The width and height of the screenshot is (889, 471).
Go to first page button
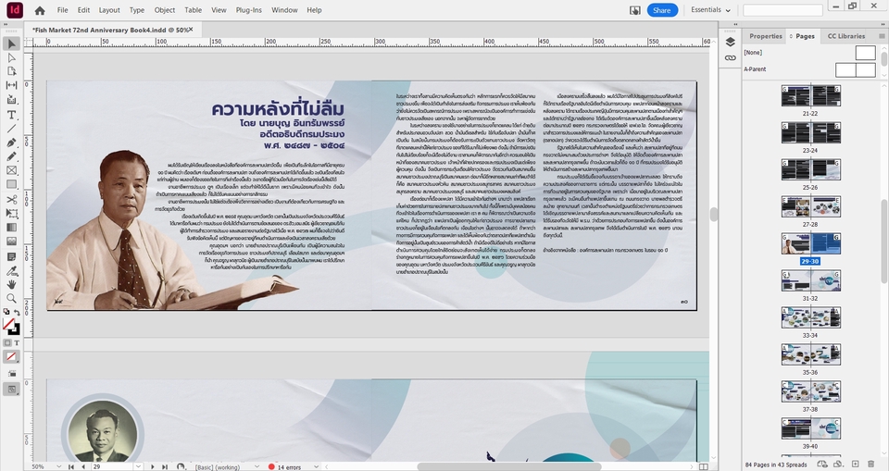click(71, 466)
